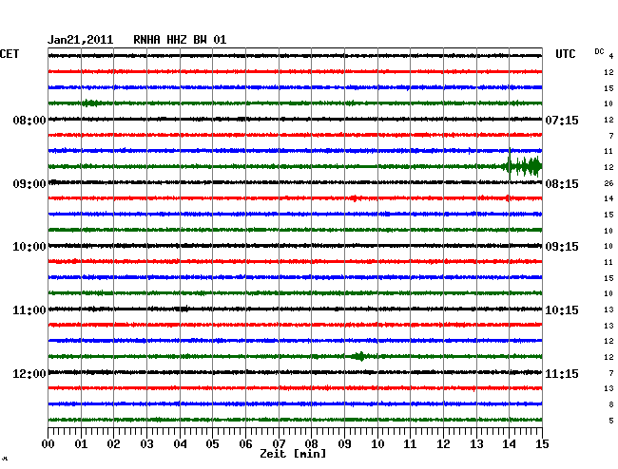Click the 05 minute tick label
The width and height of the screenshot is (618, 469).
pyautogui.click(x=213, y=443)
